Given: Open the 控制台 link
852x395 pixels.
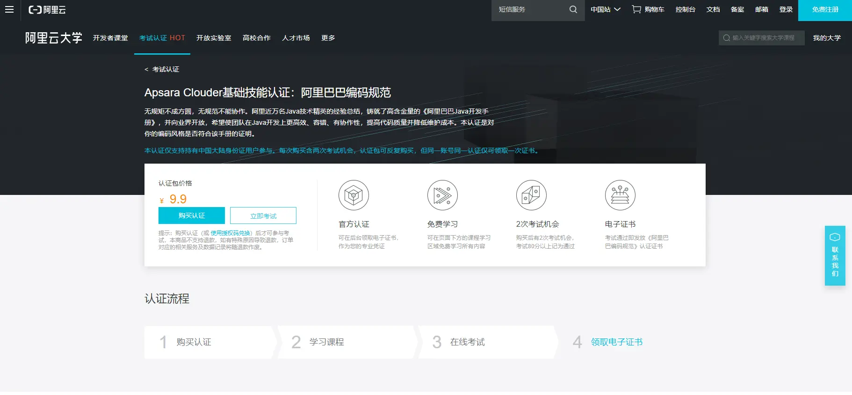Looking at the screenshot, I should (x=686, y=9).
